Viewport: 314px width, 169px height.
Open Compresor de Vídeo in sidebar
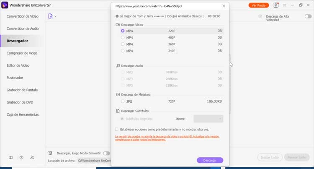pyautogui.click(x=22, y=53)
